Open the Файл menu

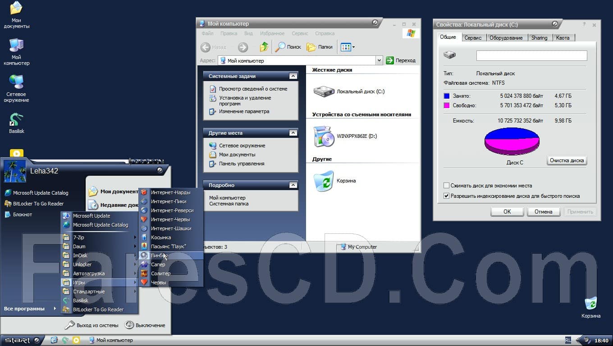click(x=207, y=33)
